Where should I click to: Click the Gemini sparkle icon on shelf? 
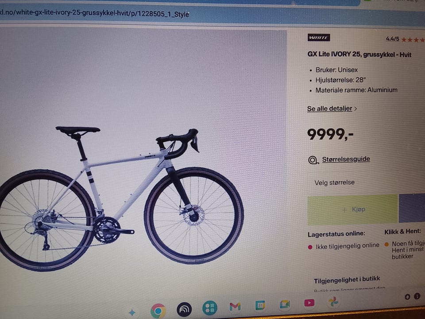coord(132,312)
